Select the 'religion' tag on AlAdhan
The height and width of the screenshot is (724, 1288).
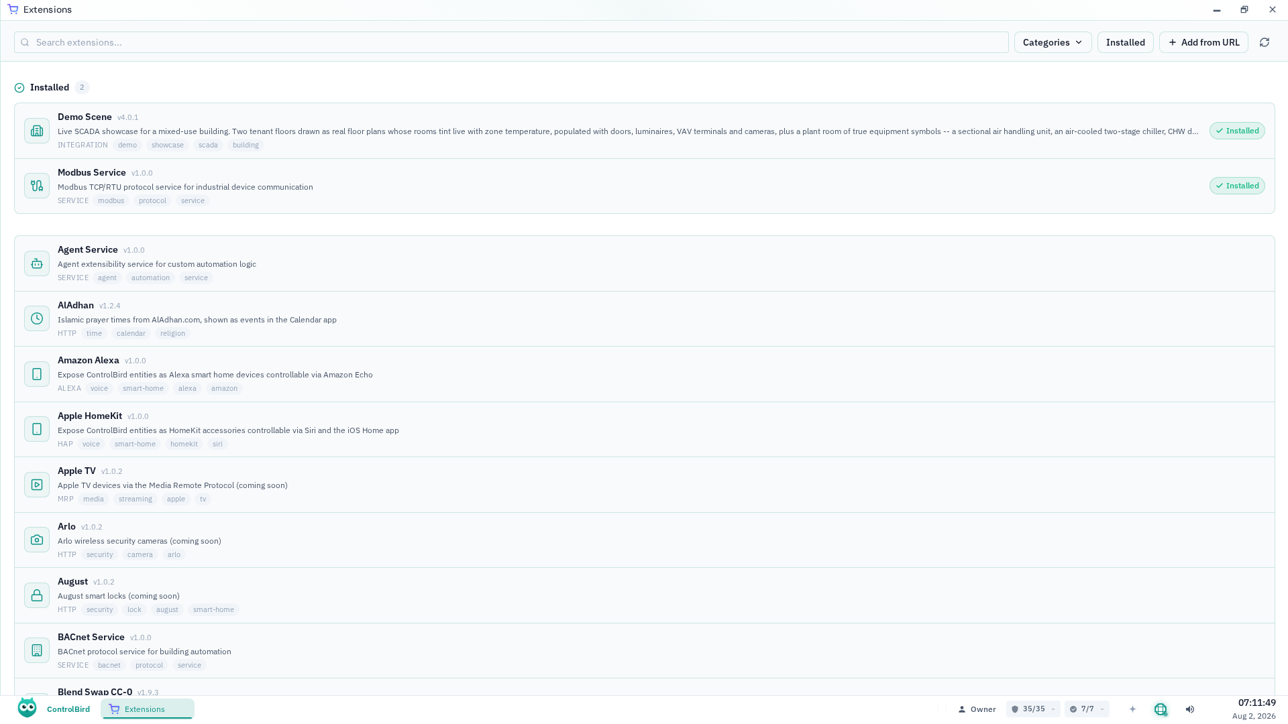172,333
